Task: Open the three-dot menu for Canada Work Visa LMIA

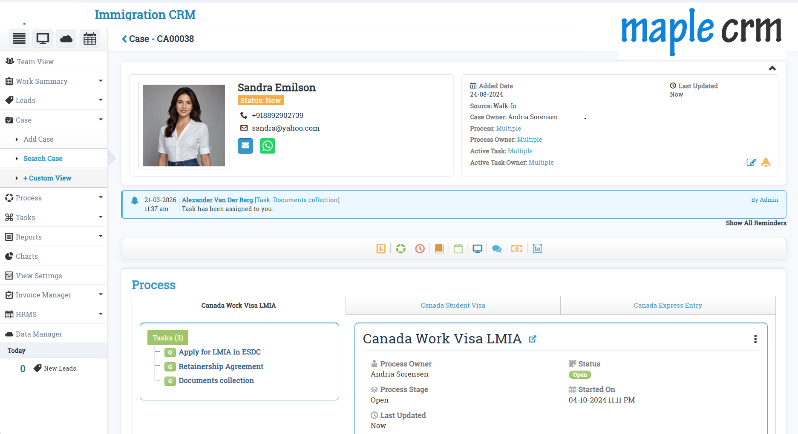Action: tap(755, 339)
